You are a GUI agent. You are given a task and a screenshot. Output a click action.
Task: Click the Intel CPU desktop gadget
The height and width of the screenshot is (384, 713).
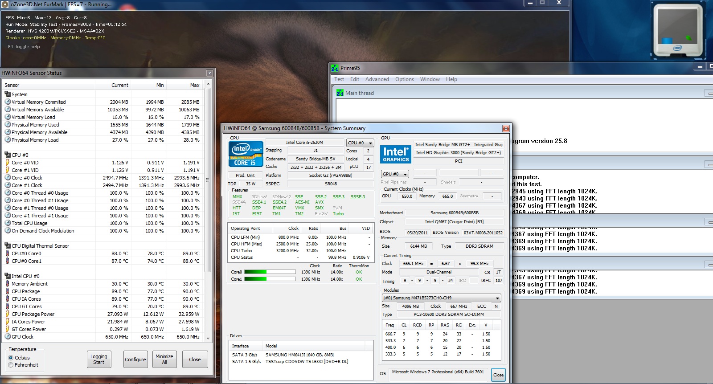(677, 31)
